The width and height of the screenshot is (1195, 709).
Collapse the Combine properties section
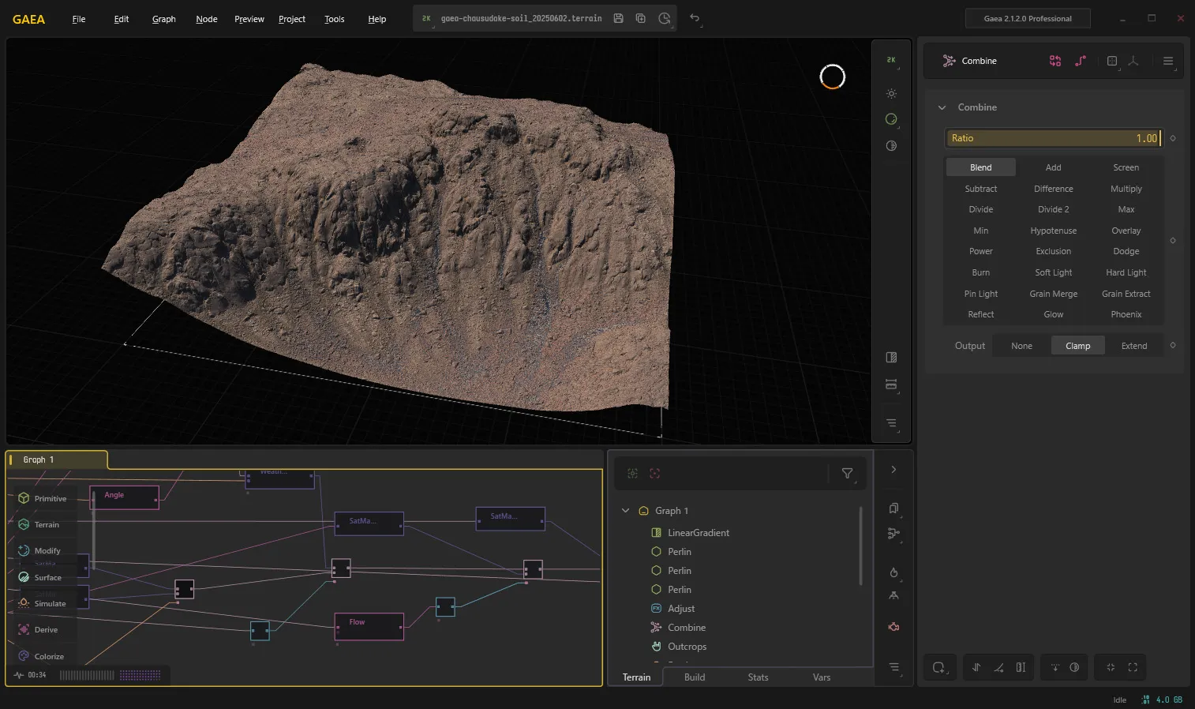942,107
